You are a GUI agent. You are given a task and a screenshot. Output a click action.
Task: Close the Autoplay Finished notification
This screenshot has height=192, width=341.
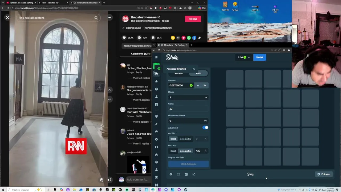point(194,69)
